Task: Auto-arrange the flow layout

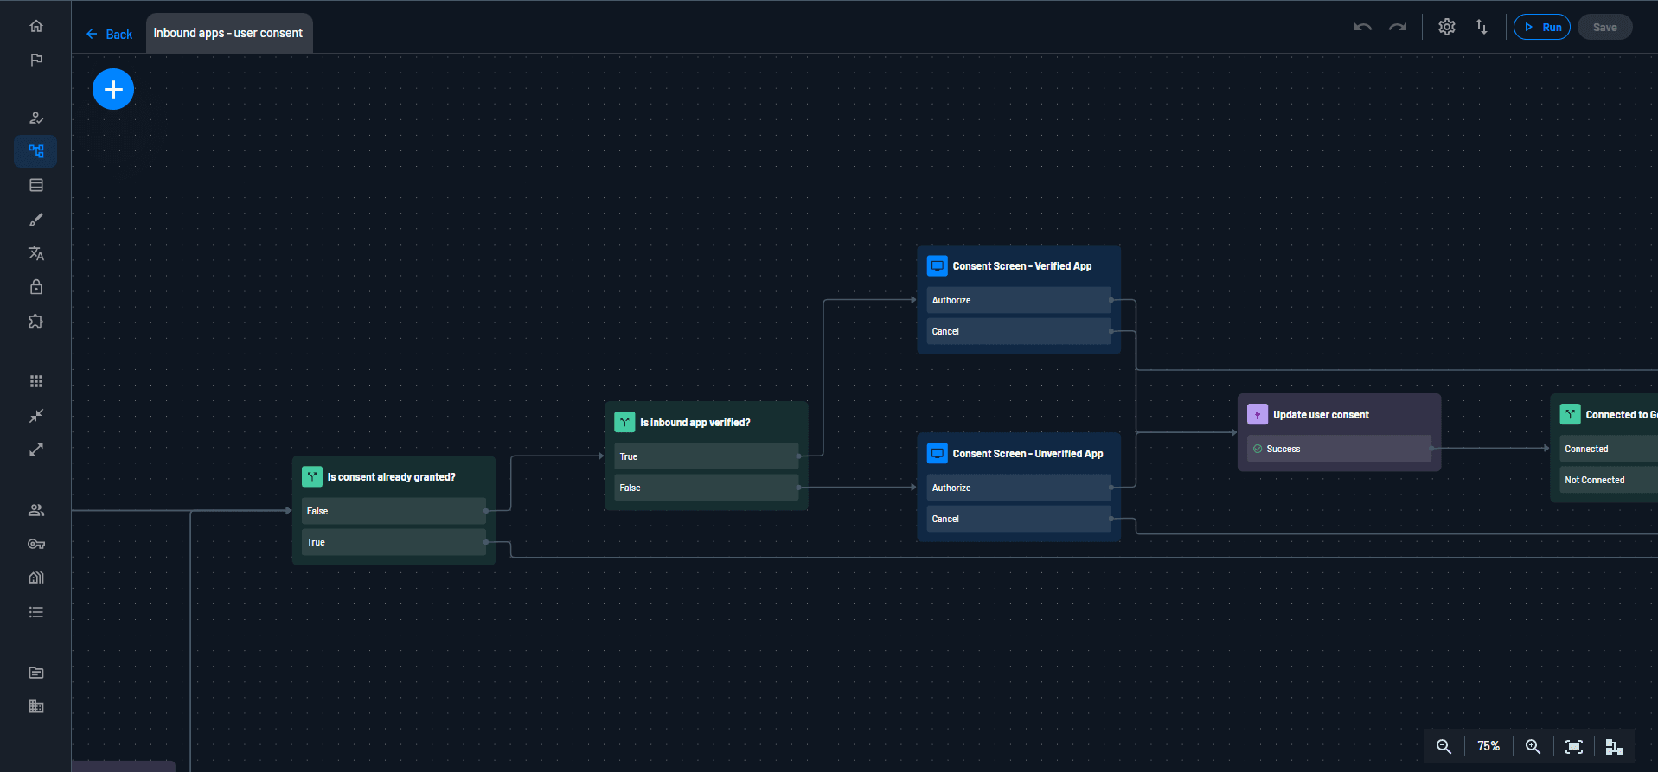Action: [1614, 746]
